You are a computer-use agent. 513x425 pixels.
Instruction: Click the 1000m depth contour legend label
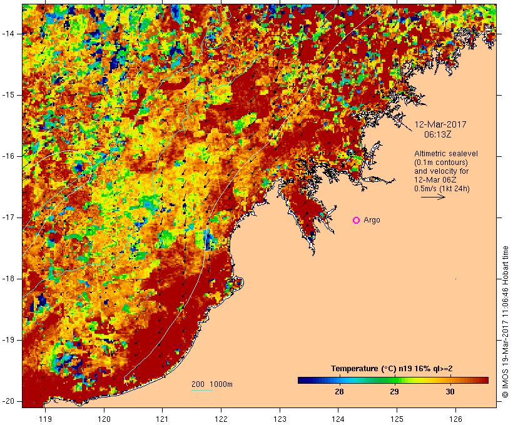pos(221,384)
